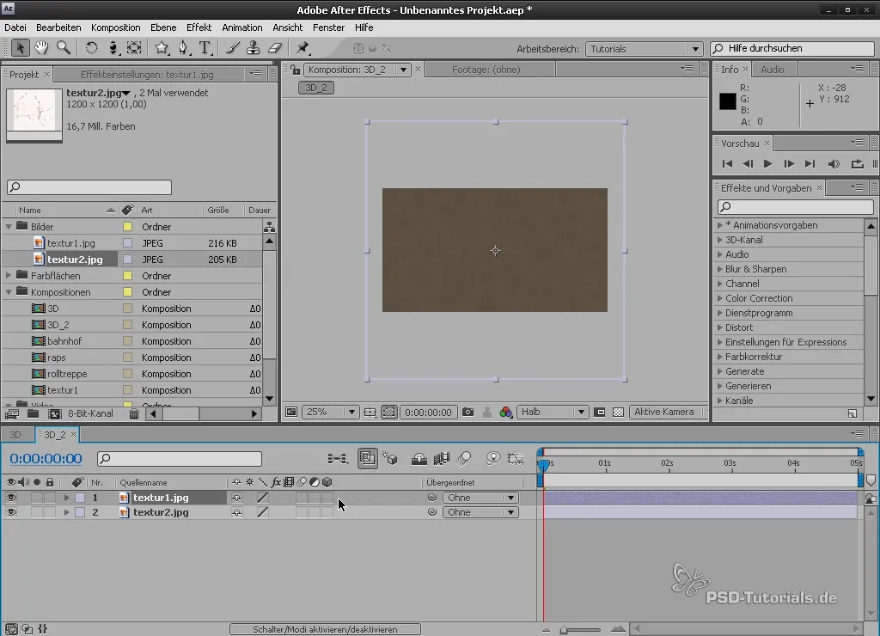Click the Hilfe durchsuchen search field
The width and height of the screenshot is (880, 636).
[x=793, y=49]
